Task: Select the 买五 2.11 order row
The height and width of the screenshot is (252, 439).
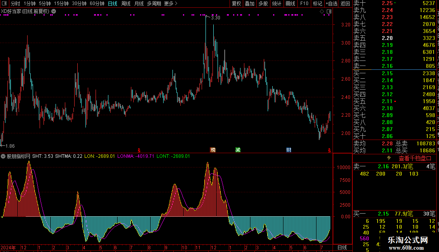Action: pyautogui.click(x=394, y=101)
